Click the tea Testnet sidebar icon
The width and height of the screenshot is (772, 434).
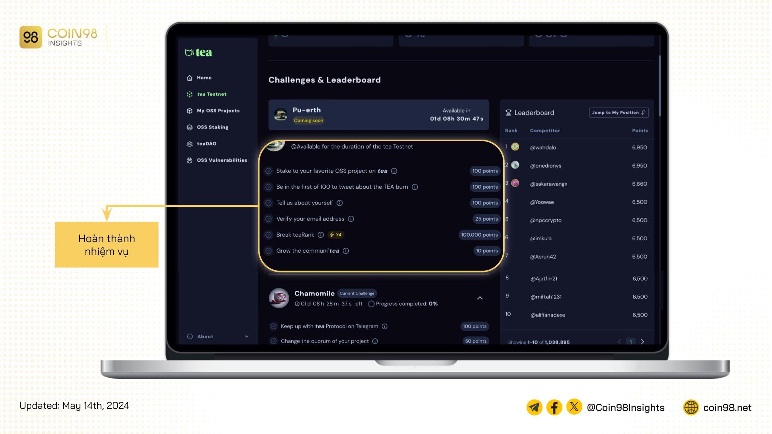[190, 94]
